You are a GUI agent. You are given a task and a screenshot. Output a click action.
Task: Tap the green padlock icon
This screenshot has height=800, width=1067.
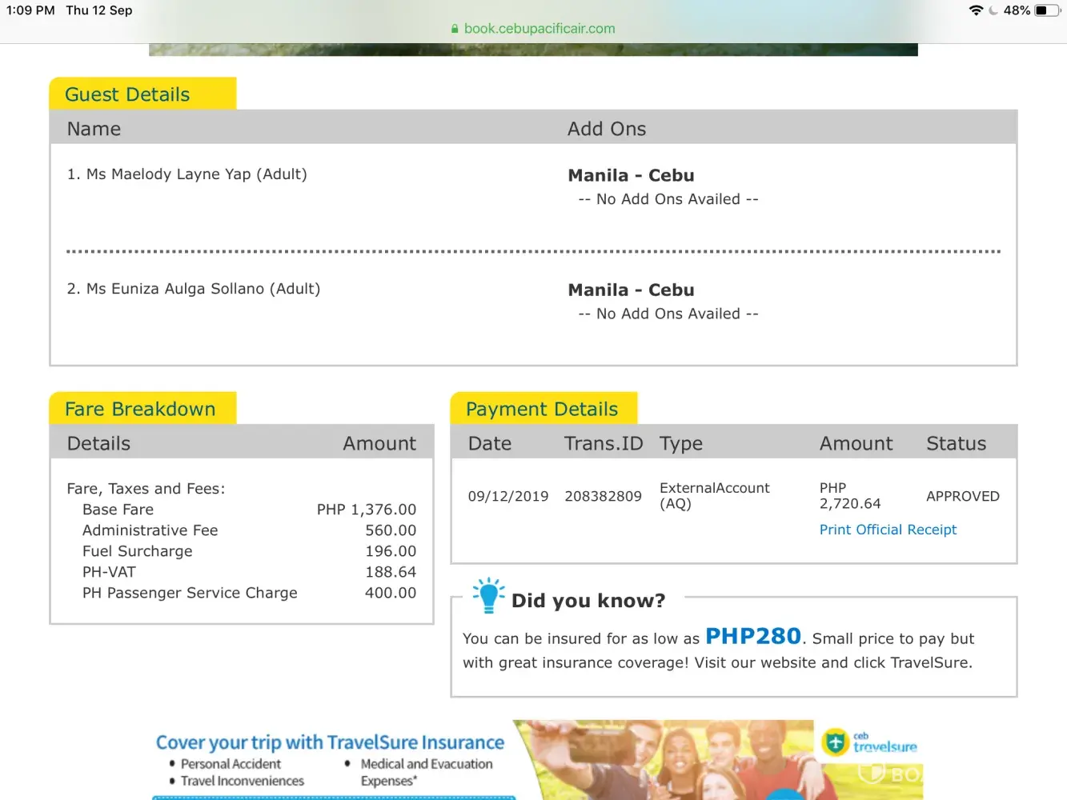(455, 29)
